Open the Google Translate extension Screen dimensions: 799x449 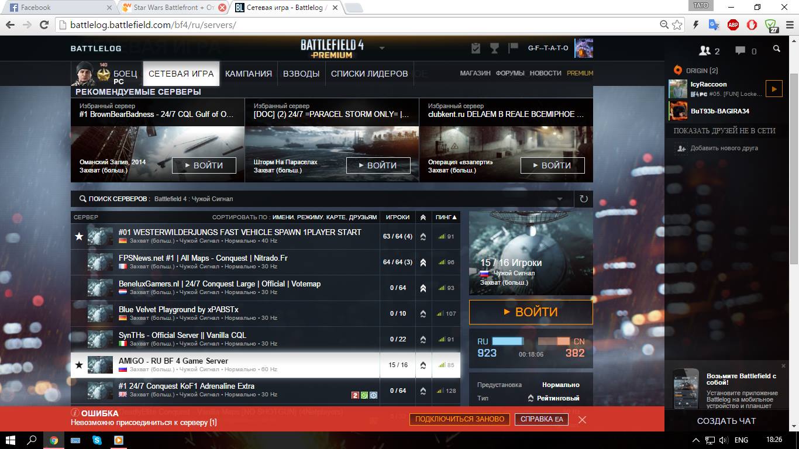pyautogui.click(x=714, y=25)
